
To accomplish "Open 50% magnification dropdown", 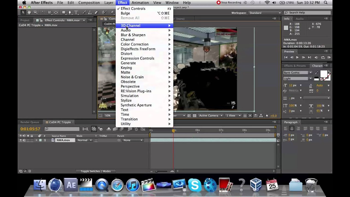I will 110,115.
